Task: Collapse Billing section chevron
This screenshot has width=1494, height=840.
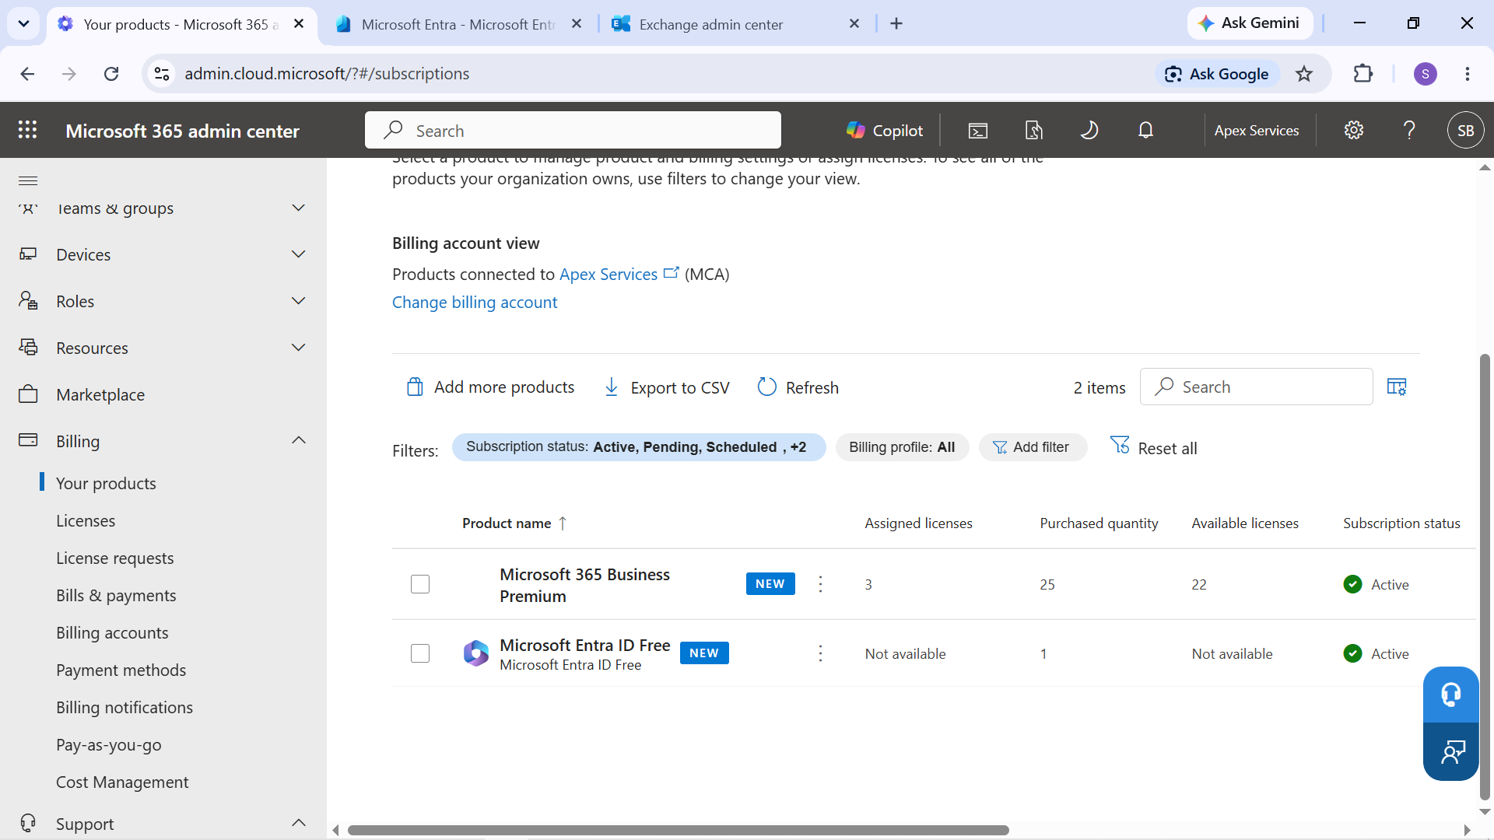Action: 298,440
